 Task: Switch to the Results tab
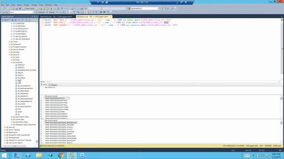[44, 85]
